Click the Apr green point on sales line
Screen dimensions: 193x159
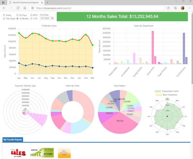pyautogui.click(x=19, y=33)
